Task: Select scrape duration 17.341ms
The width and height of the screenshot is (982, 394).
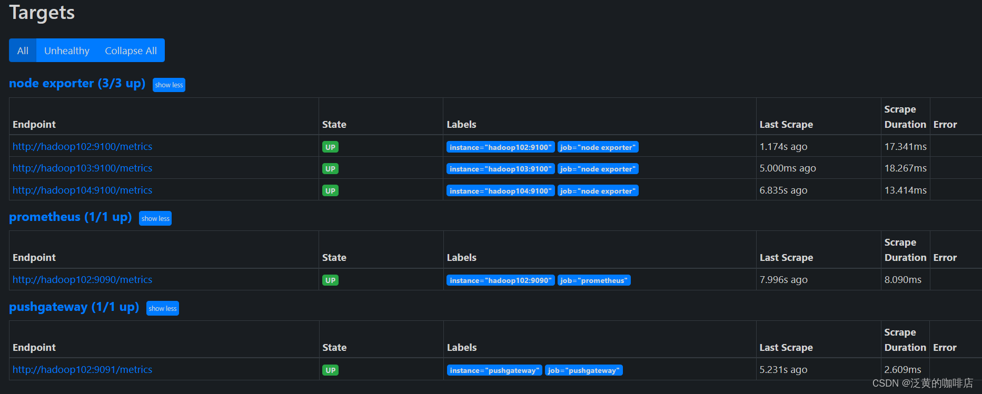Action: (x=906, y=147)
